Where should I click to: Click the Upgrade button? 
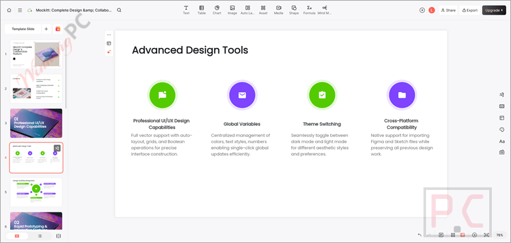coord(494,10)
